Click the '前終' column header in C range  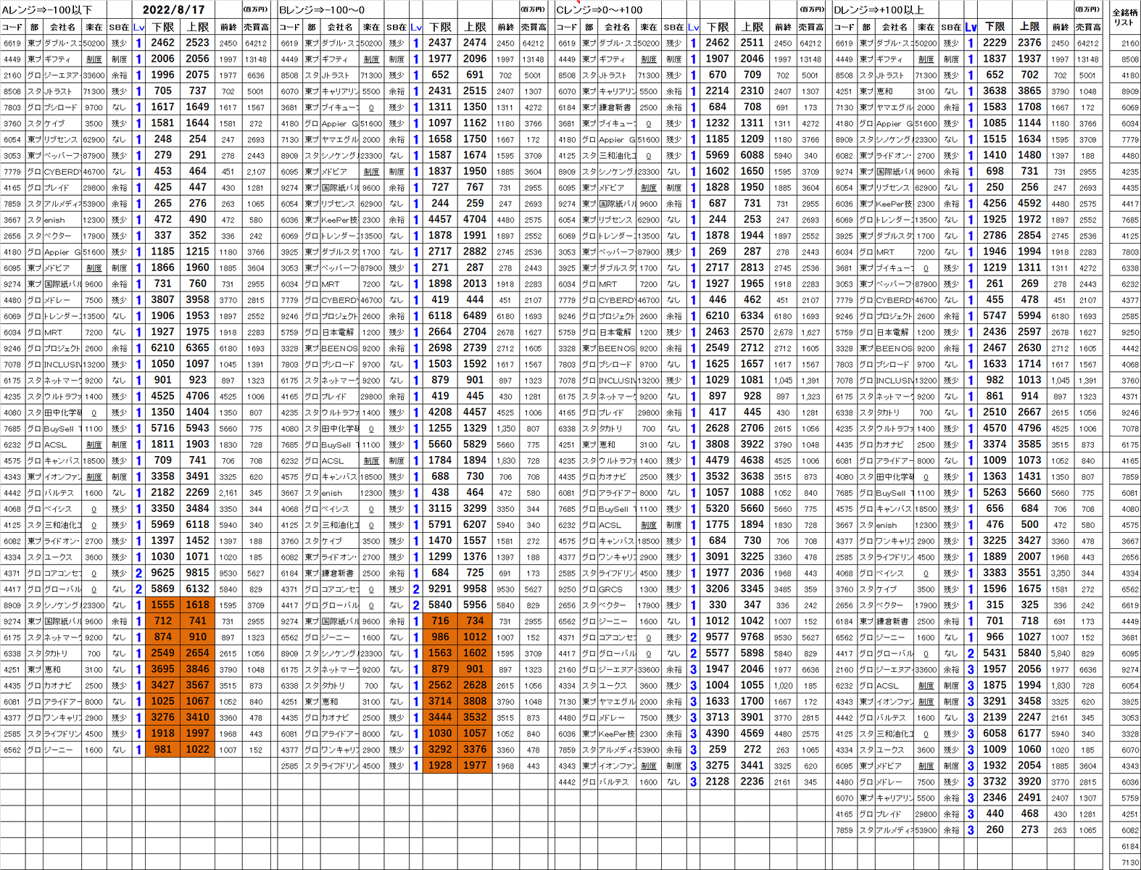coord(783,27)
